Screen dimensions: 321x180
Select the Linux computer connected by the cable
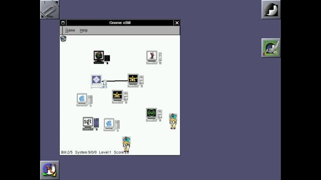point(135,80)
